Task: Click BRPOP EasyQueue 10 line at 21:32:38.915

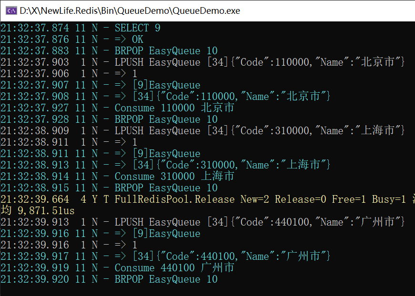Action: 109,187
